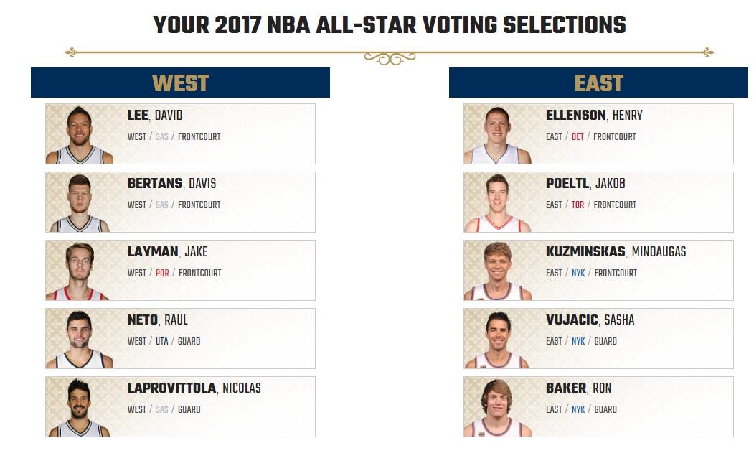Open Raul Neto's player photo
This screenshot has height=471, width=754.
(80, 340)
